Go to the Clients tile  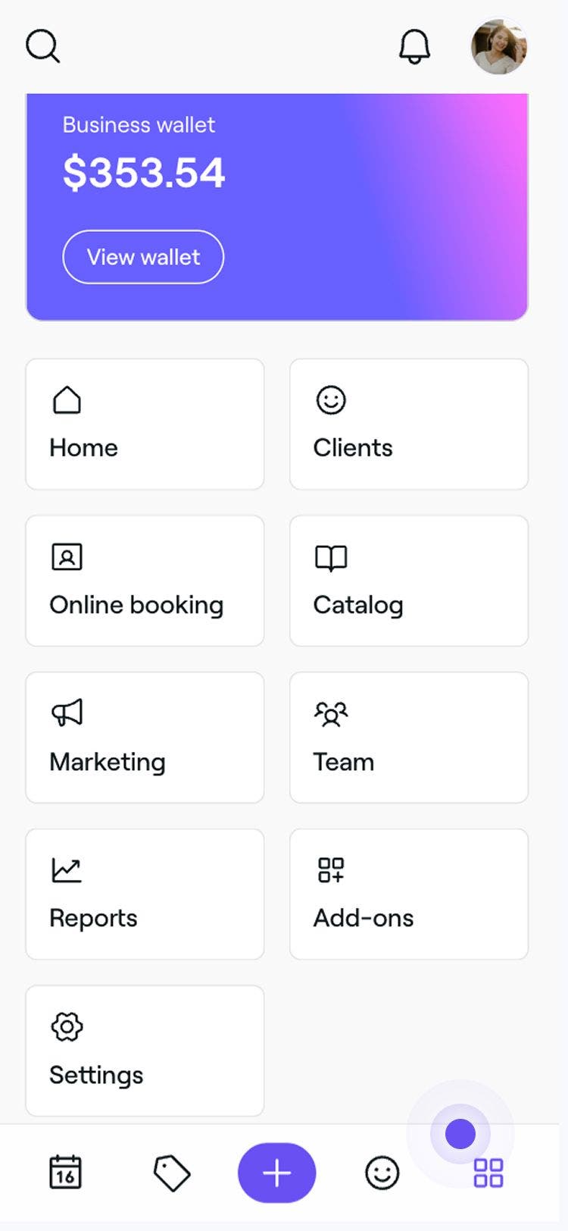click(408, 424)
